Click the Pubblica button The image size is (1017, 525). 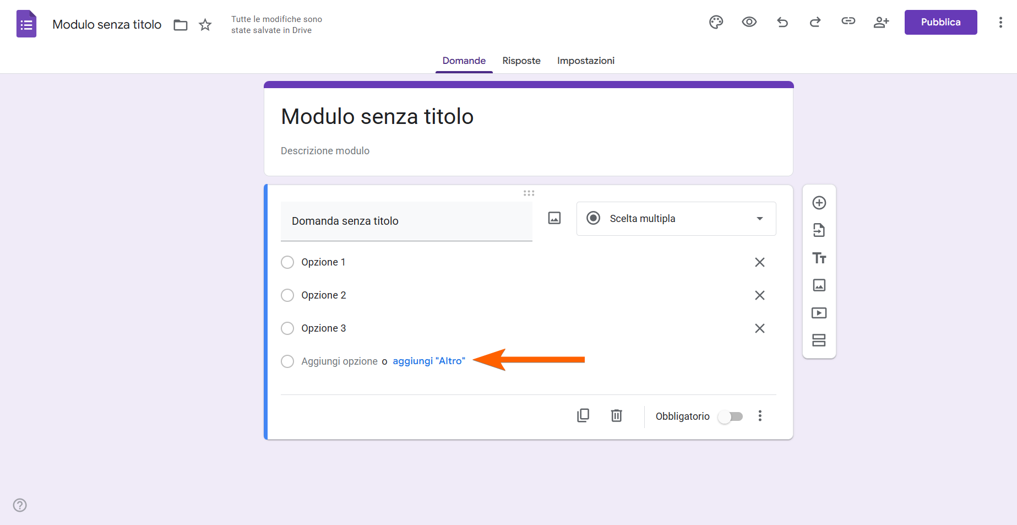(940, 22)
